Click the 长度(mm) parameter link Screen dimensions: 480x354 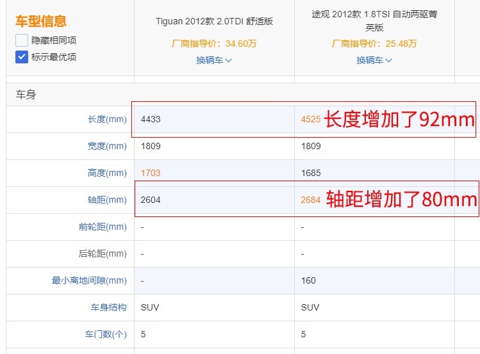(107, 119)
